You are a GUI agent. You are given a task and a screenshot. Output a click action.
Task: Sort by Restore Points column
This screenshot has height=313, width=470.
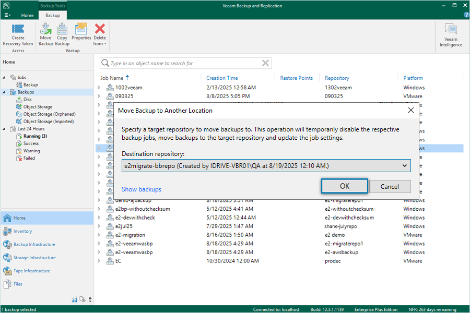coord(297,78)
